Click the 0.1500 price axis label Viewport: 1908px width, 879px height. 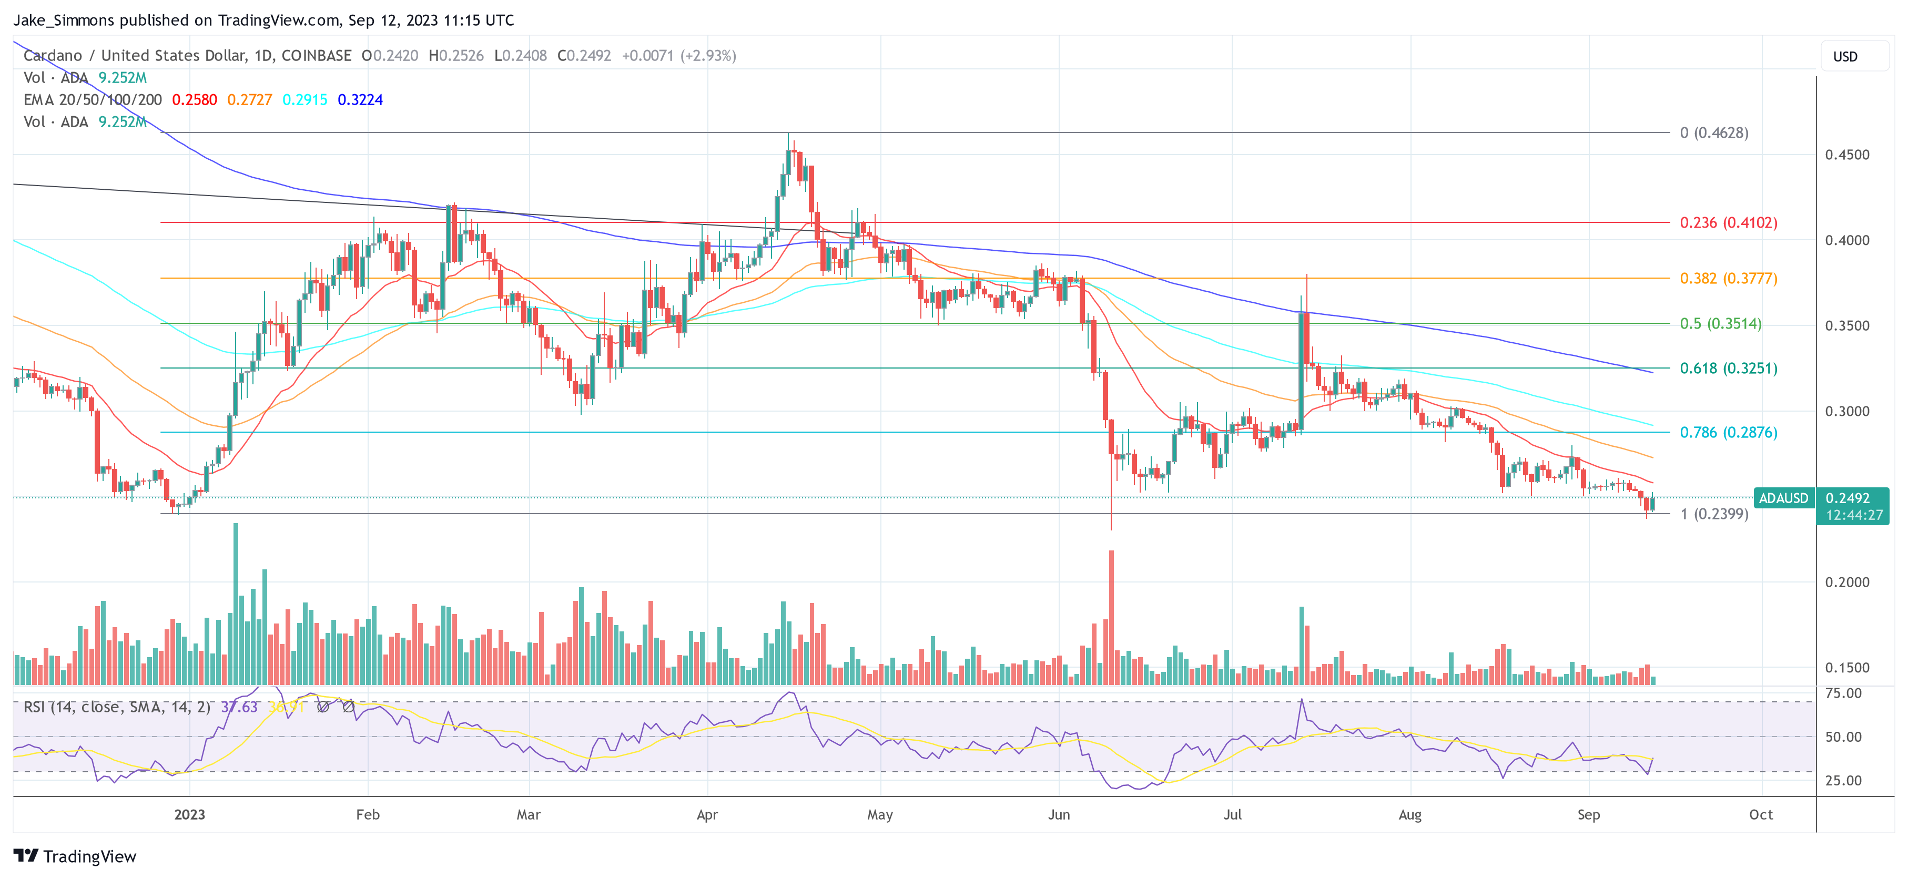click(1848, 668)
